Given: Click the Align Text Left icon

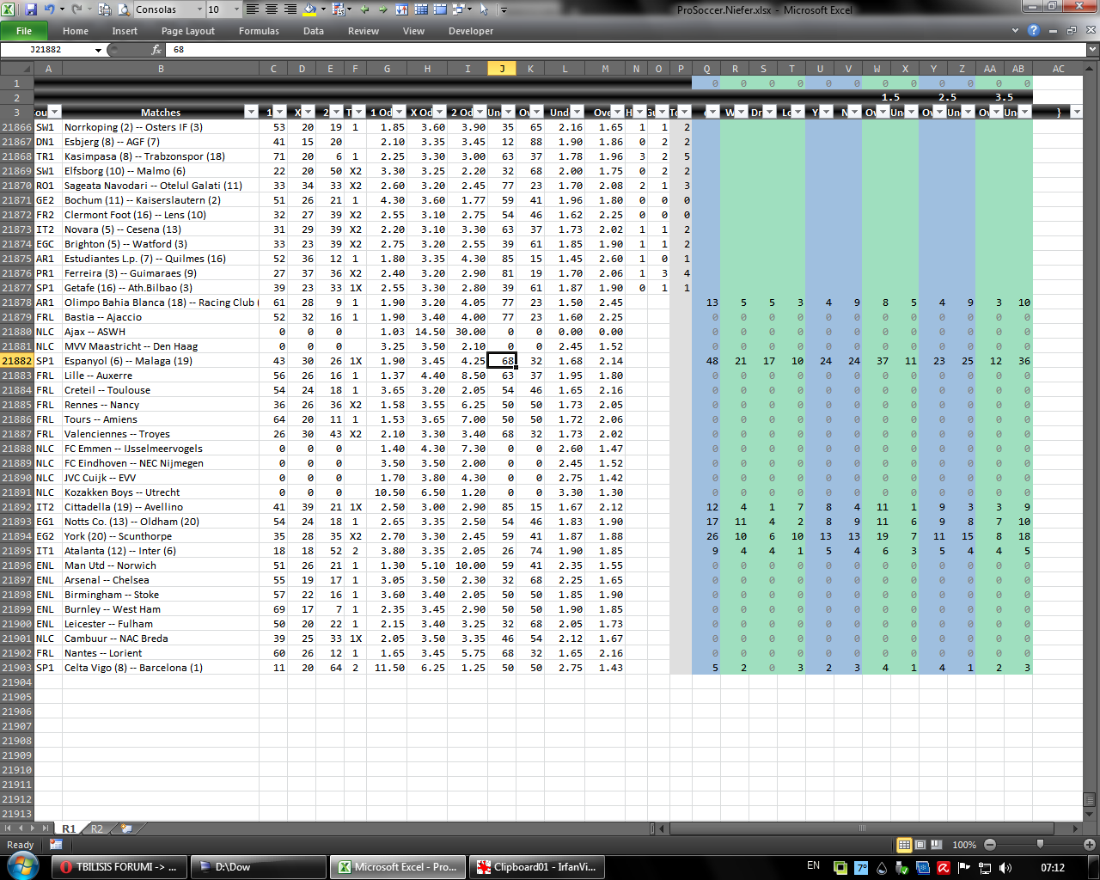Looking at the screenshot, I should [253, 9].
